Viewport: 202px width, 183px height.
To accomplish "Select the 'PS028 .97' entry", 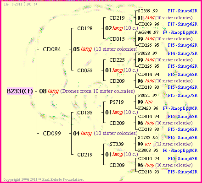I will click(147, 54).
